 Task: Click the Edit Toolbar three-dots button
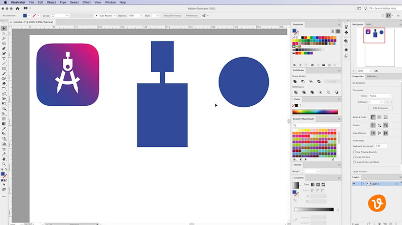coord(4,196)
